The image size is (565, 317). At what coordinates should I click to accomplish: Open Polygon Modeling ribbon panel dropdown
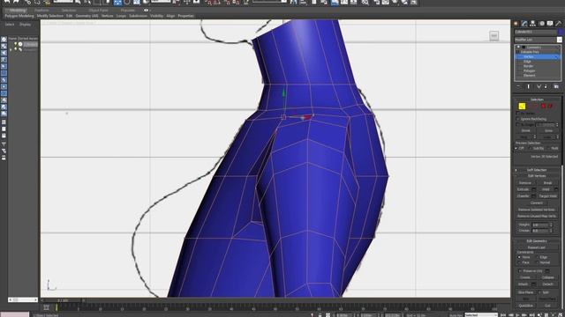[x=19, y=16]
